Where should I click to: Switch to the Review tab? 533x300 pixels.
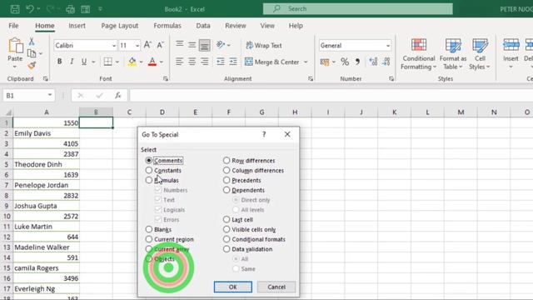point(235,26)
